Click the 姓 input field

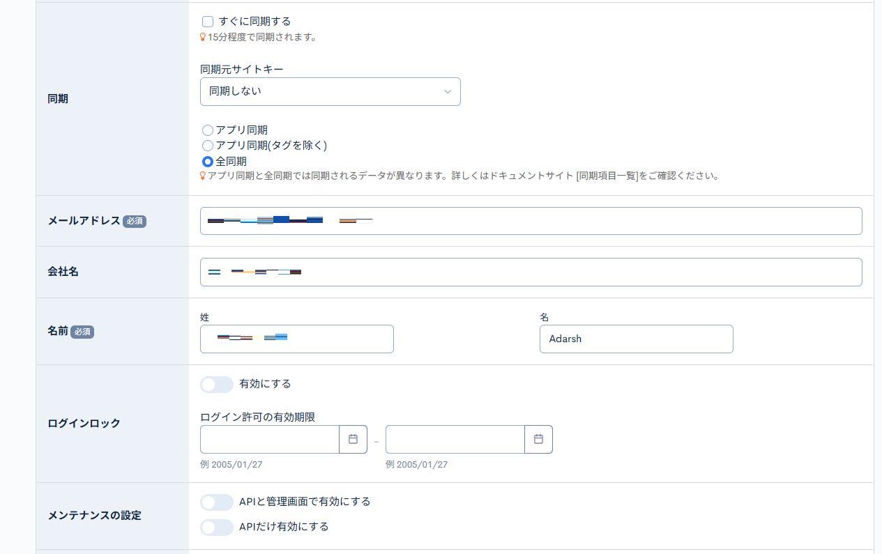296,339
